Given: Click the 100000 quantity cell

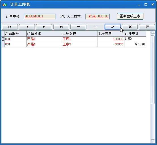Looking at the screenshot, I should coord(111,39).
